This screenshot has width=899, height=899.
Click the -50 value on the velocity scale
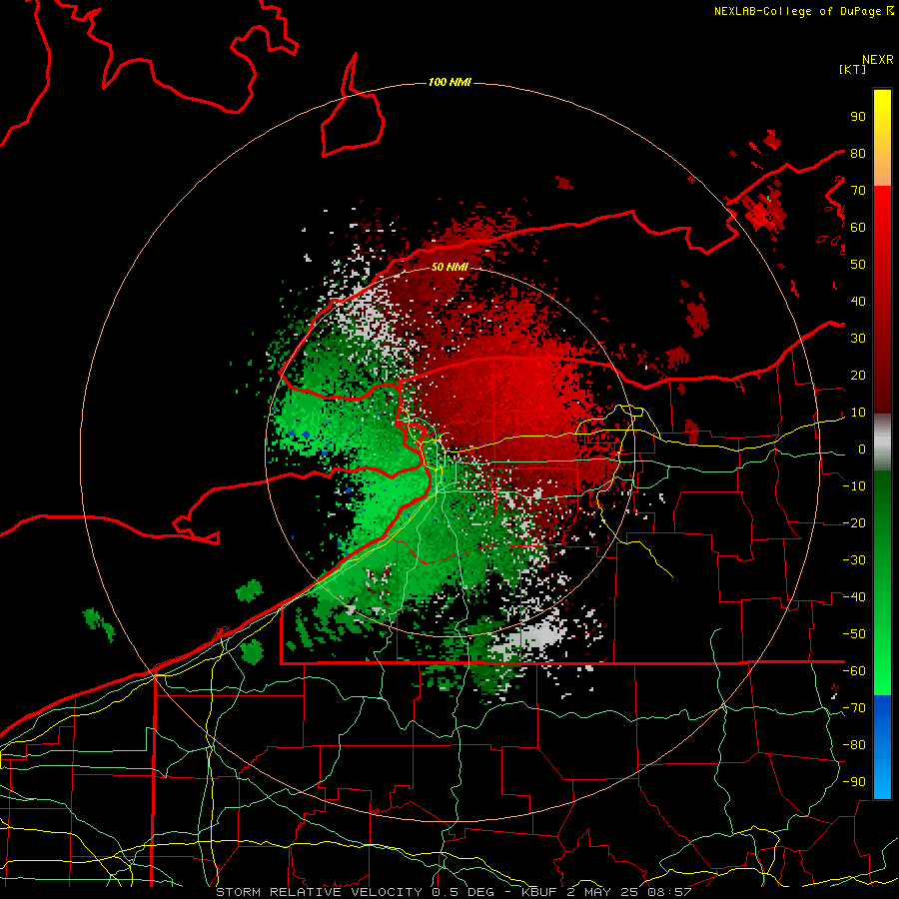tap(854, 634)
